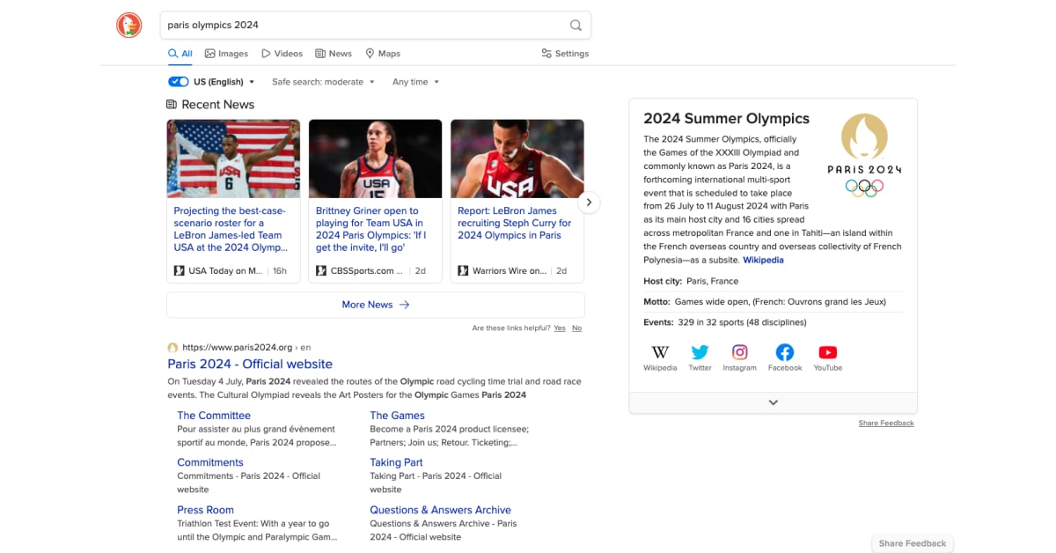This screenshot has width=1056, height=553.
Task: Click the More News button
Action: coord(375,305)
